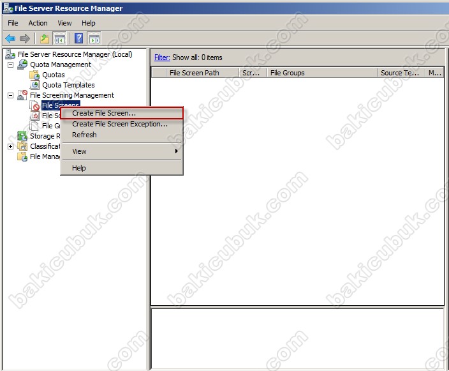
Task: Click the Source Te... column header
Action: [x=401, y=73]
